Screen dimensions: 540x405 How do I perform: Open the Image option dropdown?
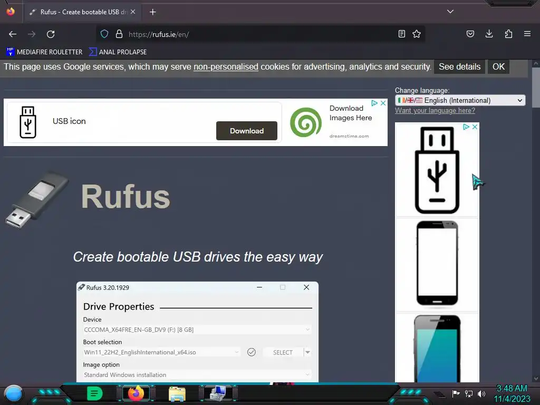tap(197, 375)
